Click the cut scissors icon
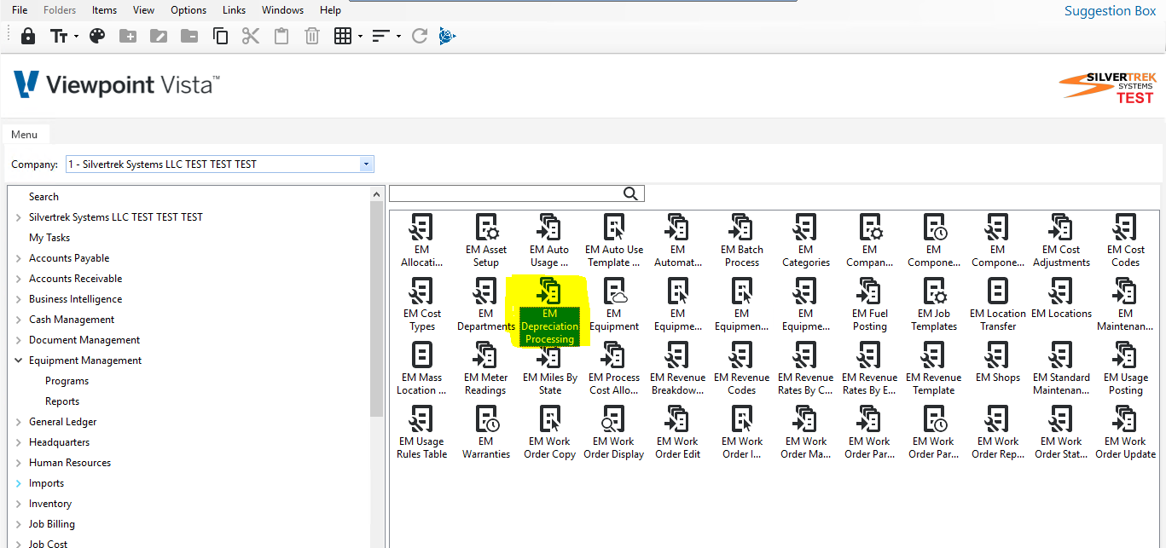Image resolution: width=1166 pixels, height=548 pixels. (250, 36)
